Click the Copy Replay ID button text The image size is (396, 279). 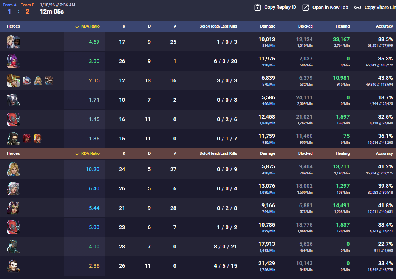280,7
